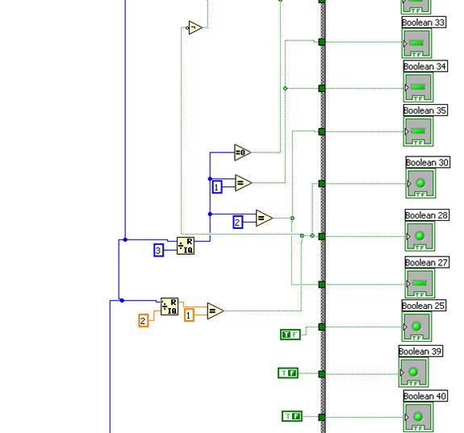Click the border tunnel leading to Boolean 40
The height and width of the screenshot is (433, 464).
click(322, 418)
